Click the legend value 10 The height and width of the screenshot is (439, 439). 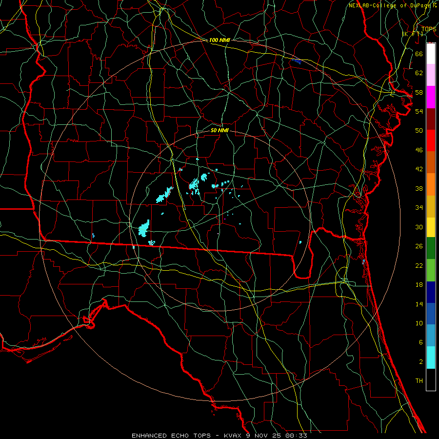[419, 323]
